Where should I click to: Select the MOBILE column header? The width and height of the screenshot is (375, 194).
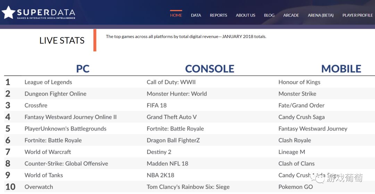tap(341, 69)
